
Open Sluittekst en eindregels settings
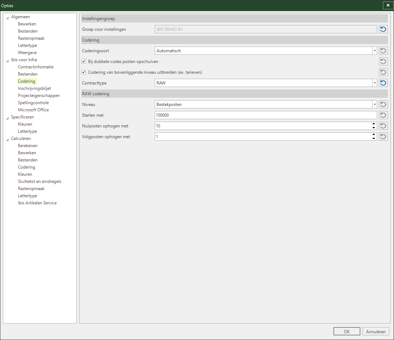[x=39, y=181]
